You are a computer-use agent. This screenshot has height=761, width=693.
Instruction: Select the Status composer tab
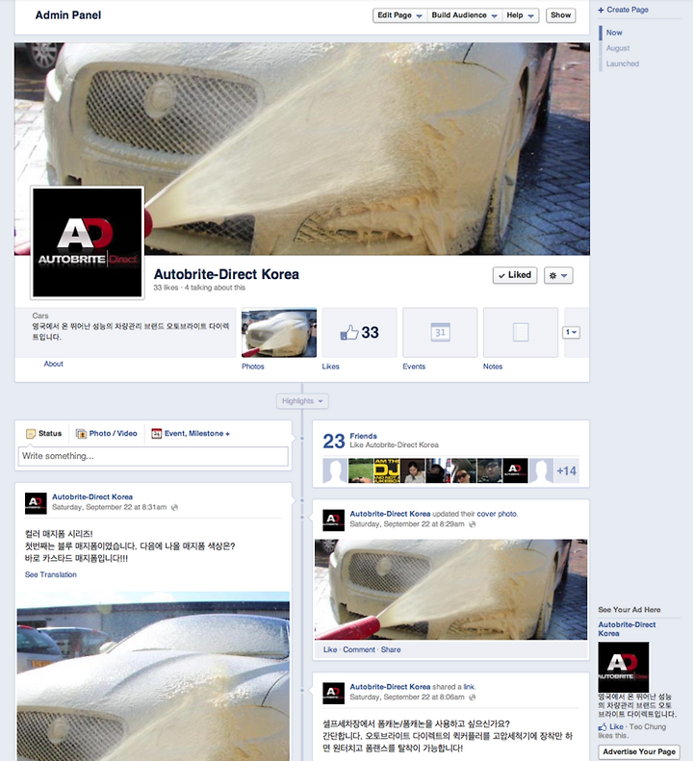coord(44,433)
